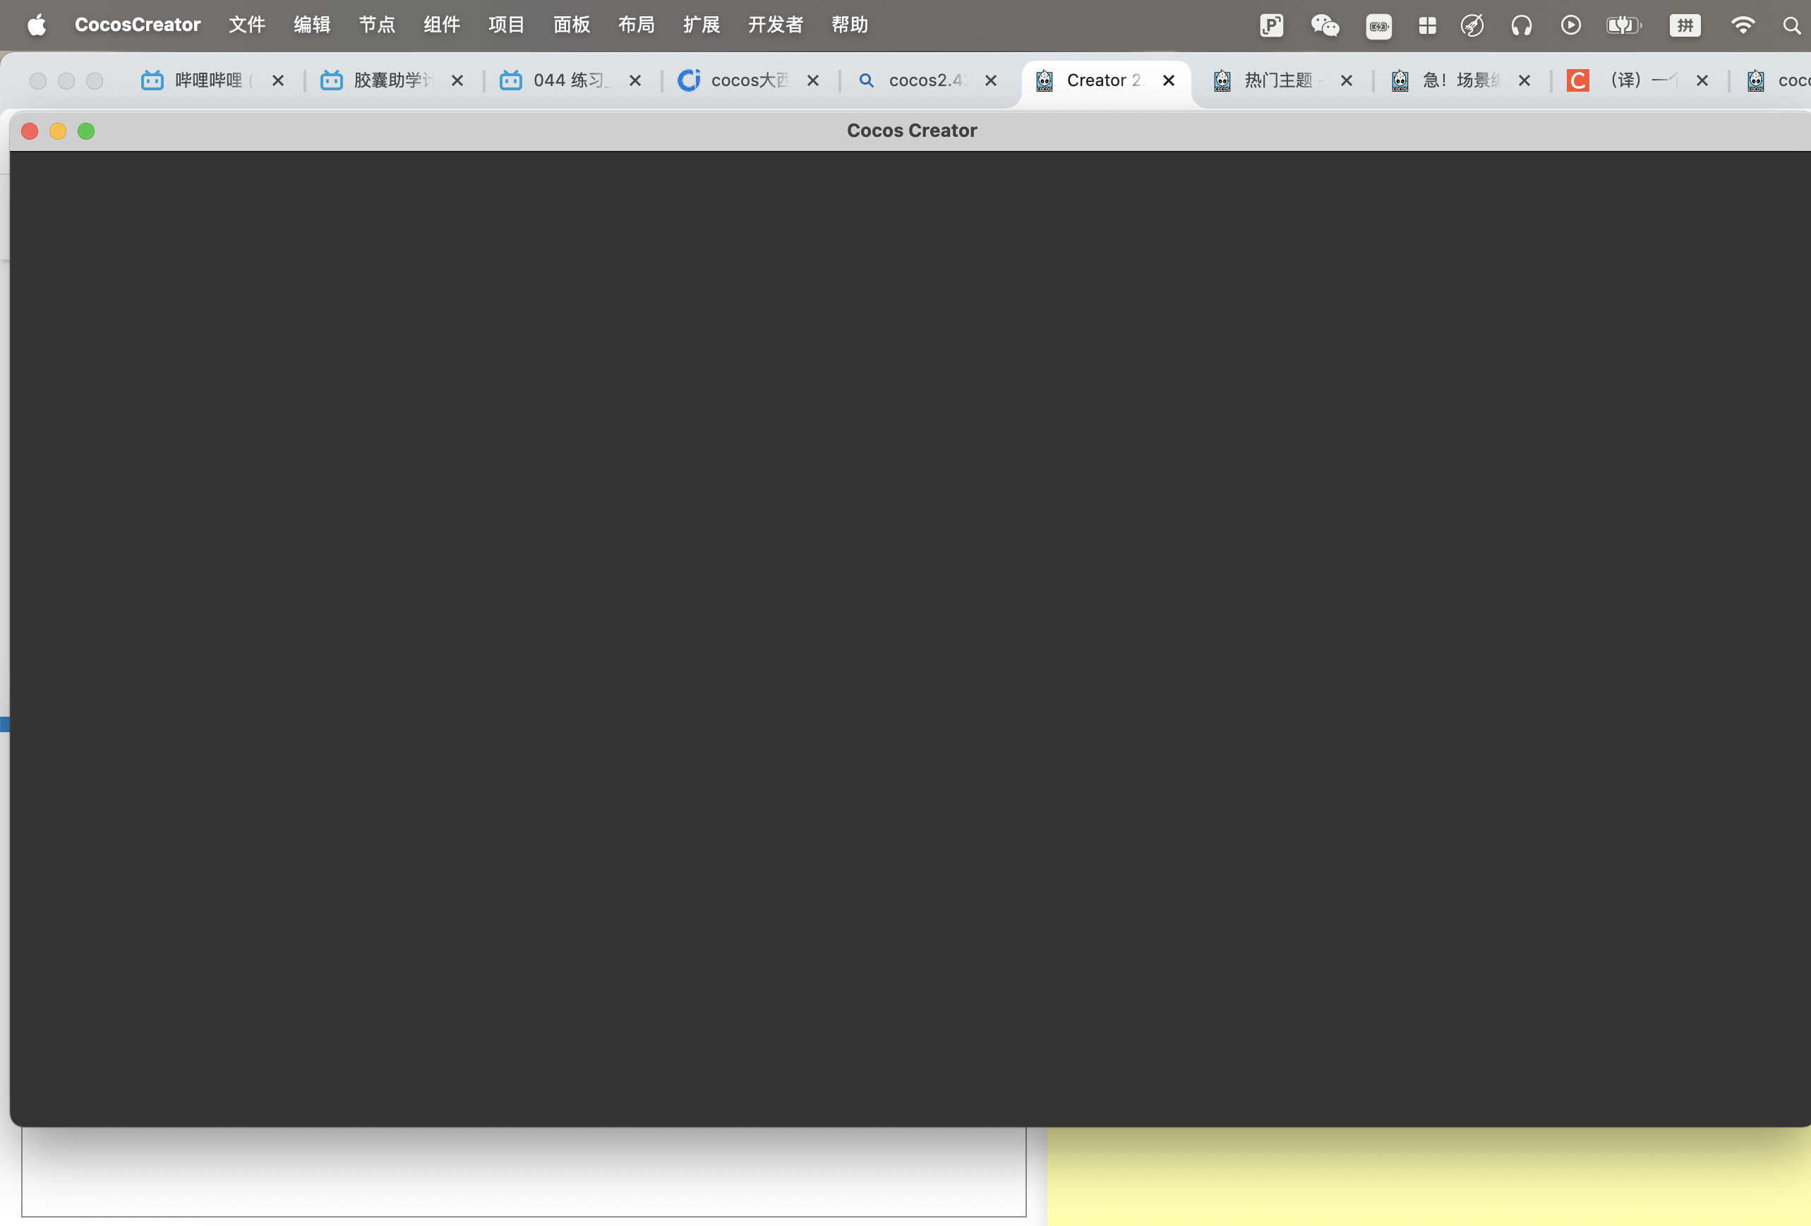Image resolution: width=1811 pixels, height=1226 pixels.
Task: Switch to the 热门主题 browser tab
Action: [1277, 80]
